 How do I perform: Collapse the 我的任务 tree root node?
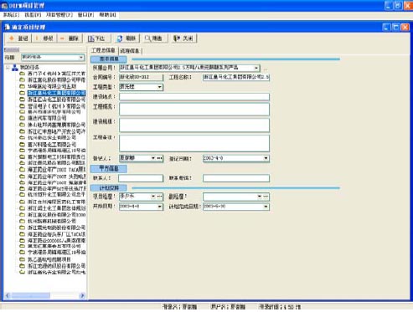pyautogui.click(x=8, y=68)
